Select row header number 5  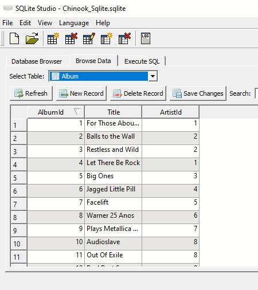pyautogui.click(x=19, y=178)
